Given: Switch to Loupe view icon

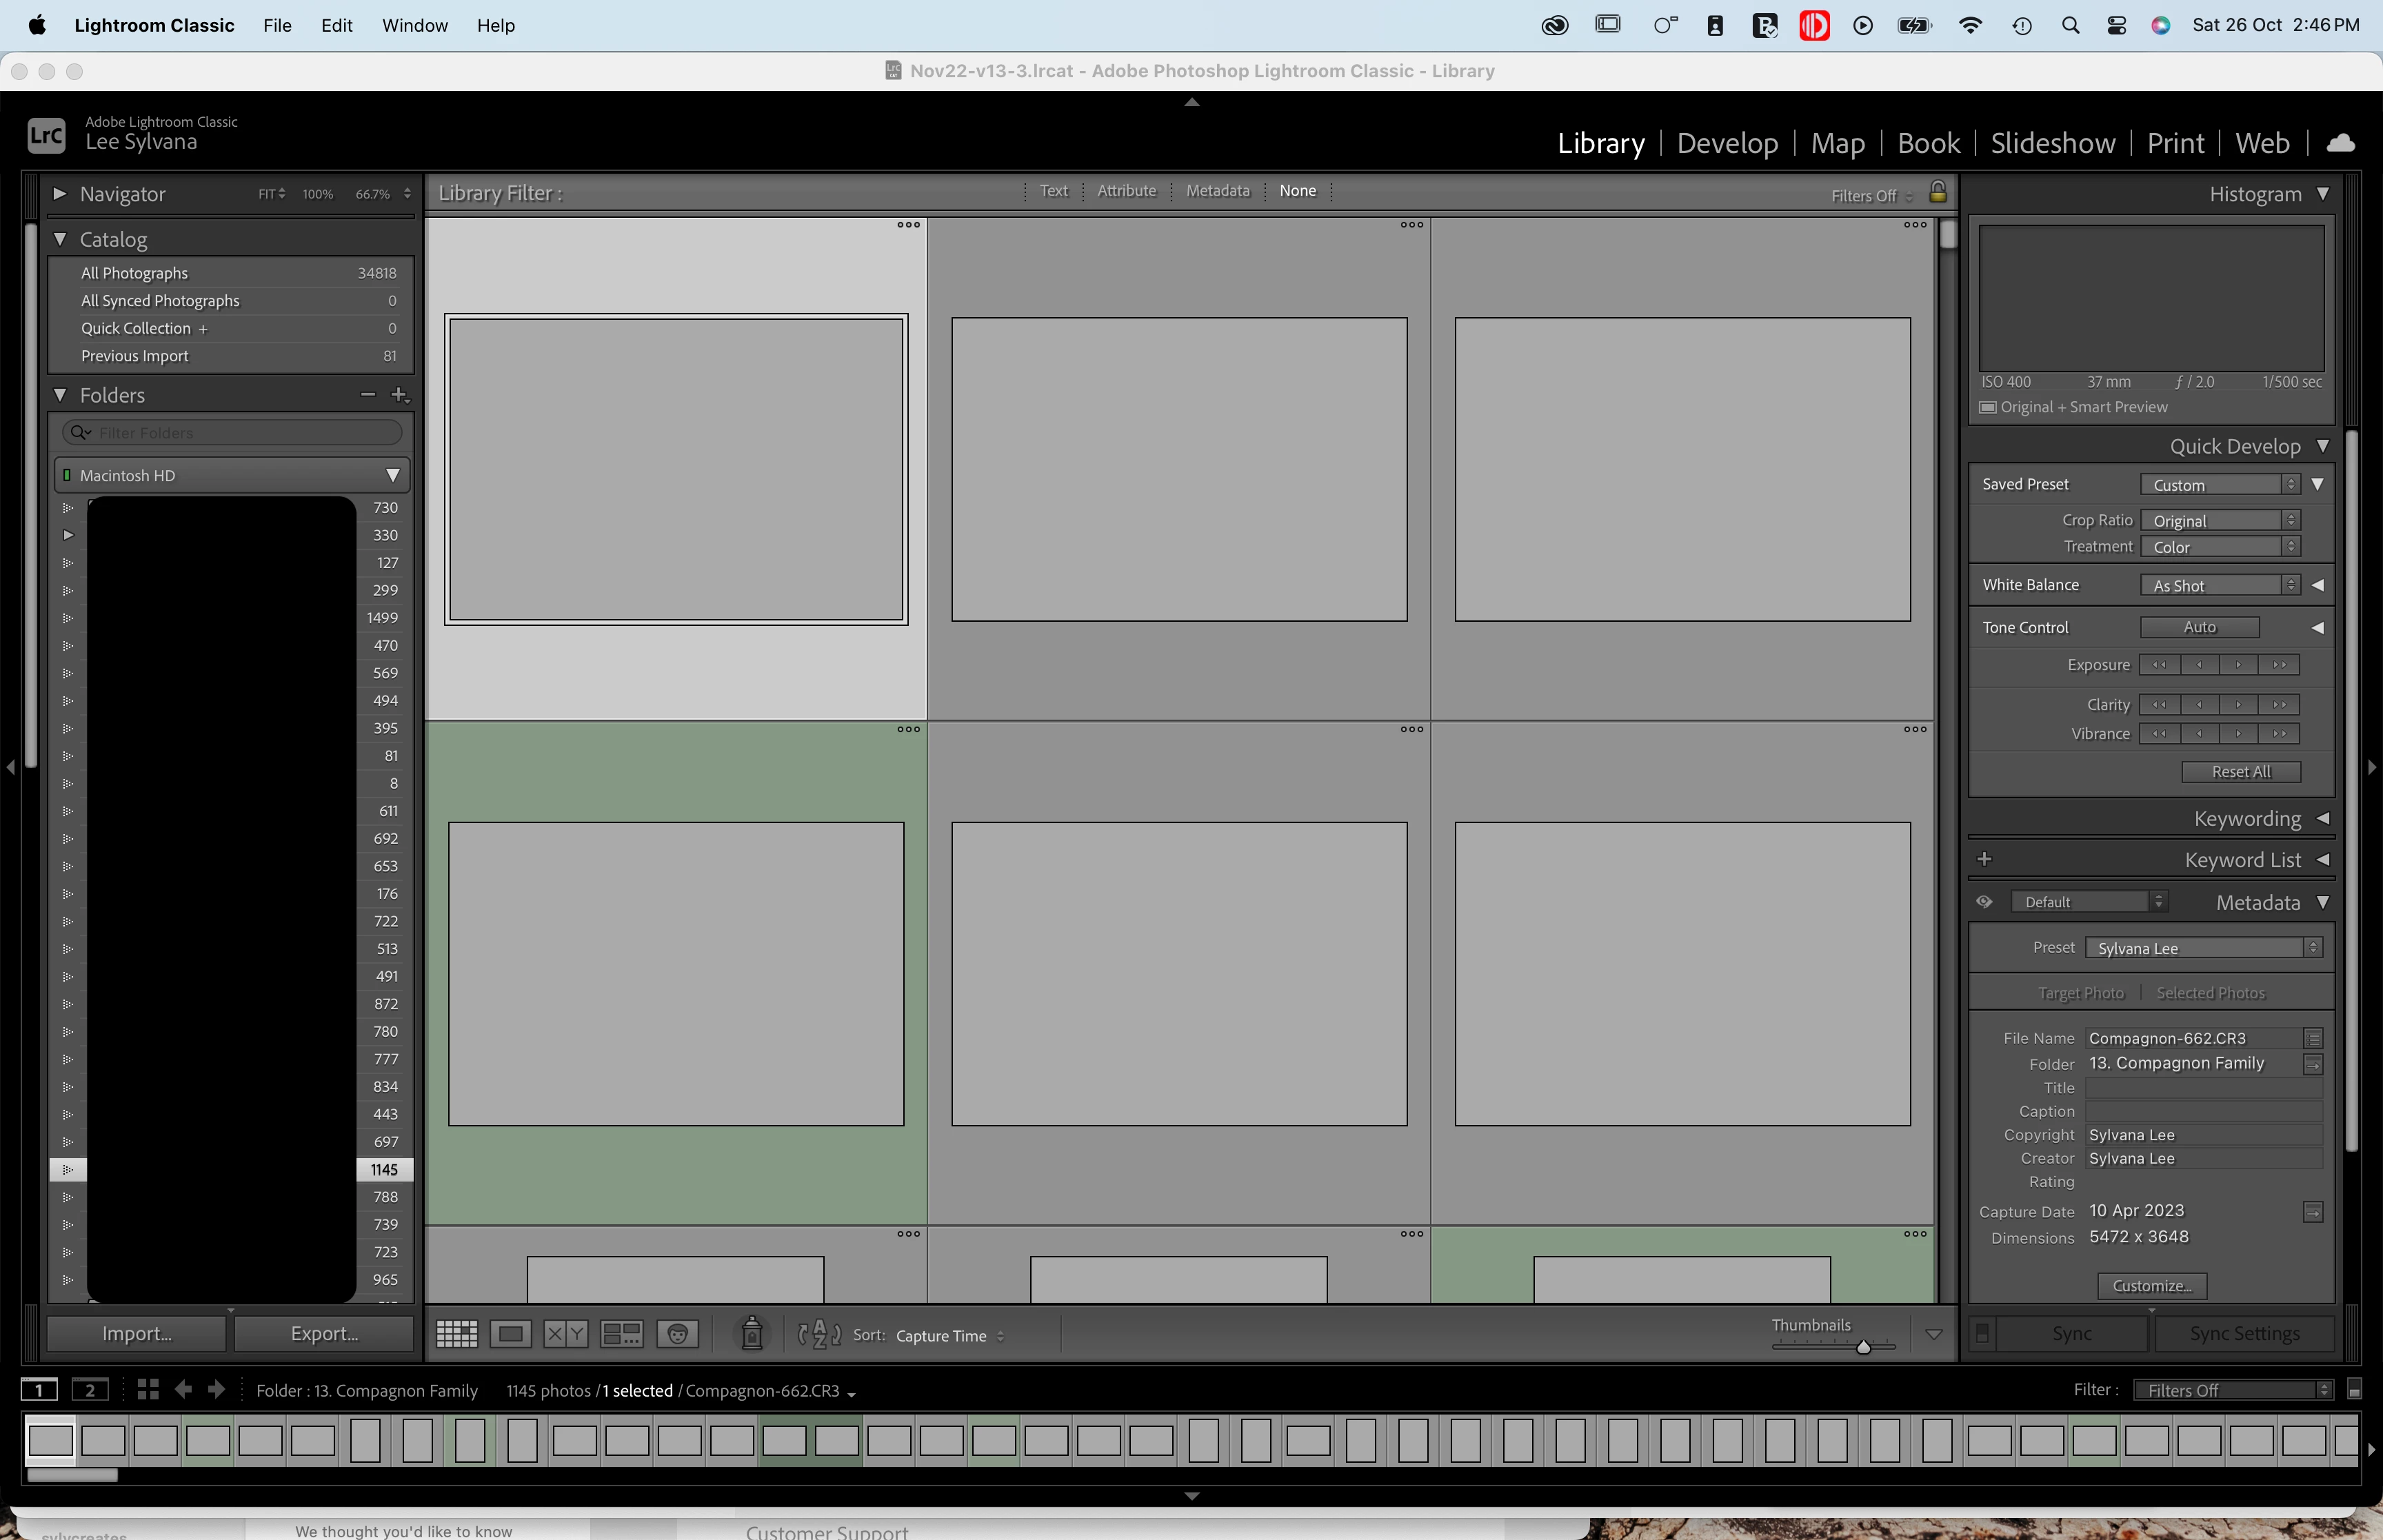Looking at the screenshot, I should click(x=511, y=1334).
